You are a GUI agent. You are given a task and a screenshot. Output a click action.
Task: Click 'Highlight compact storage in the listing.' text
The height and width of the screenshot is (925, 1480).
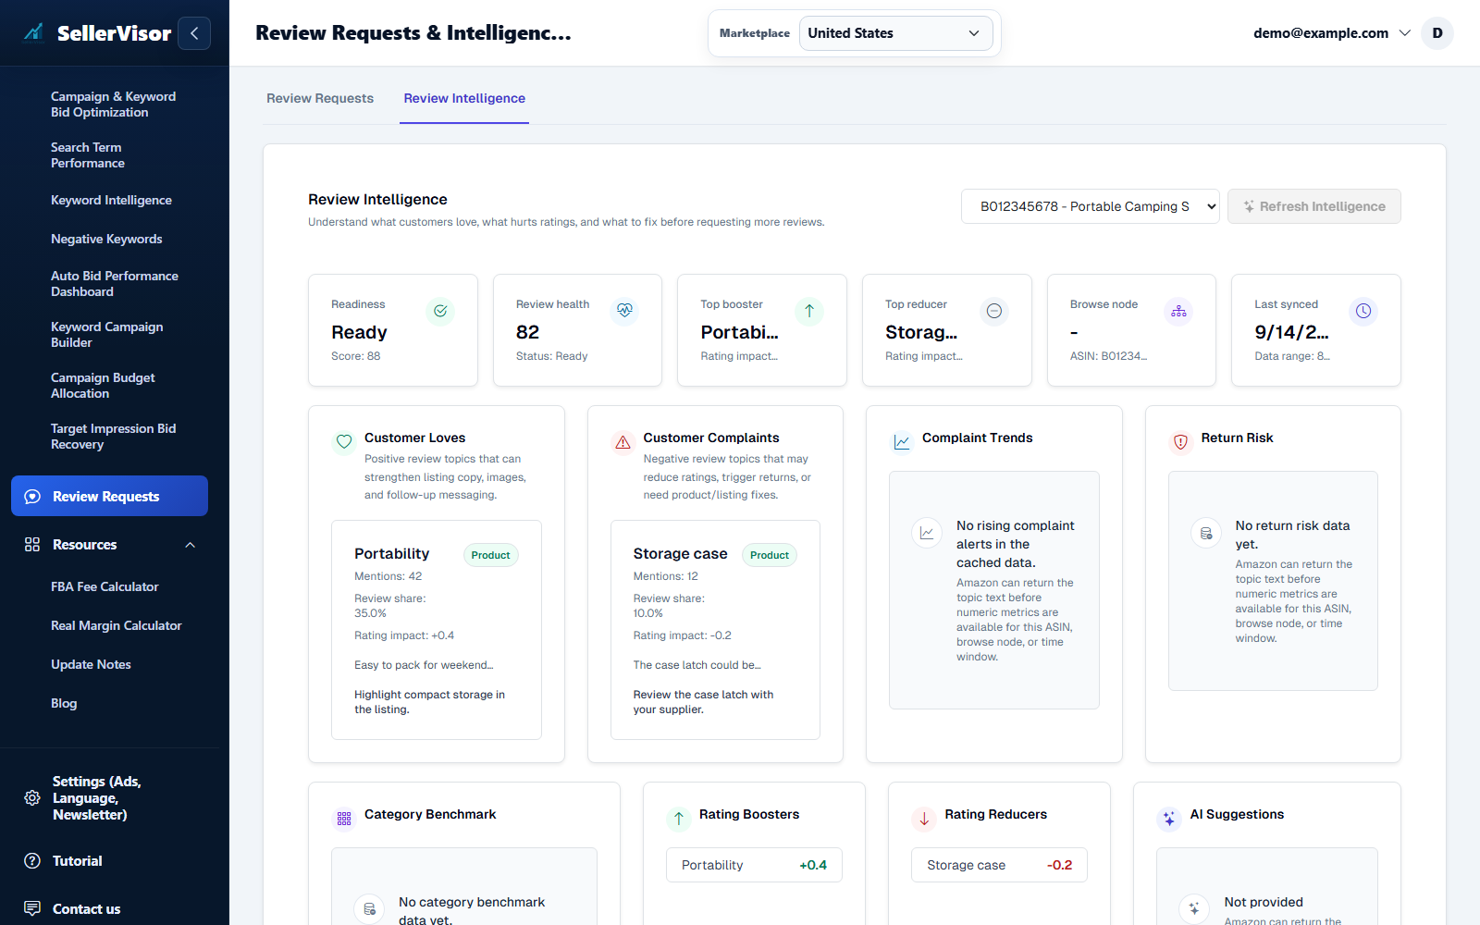[430, 702]
